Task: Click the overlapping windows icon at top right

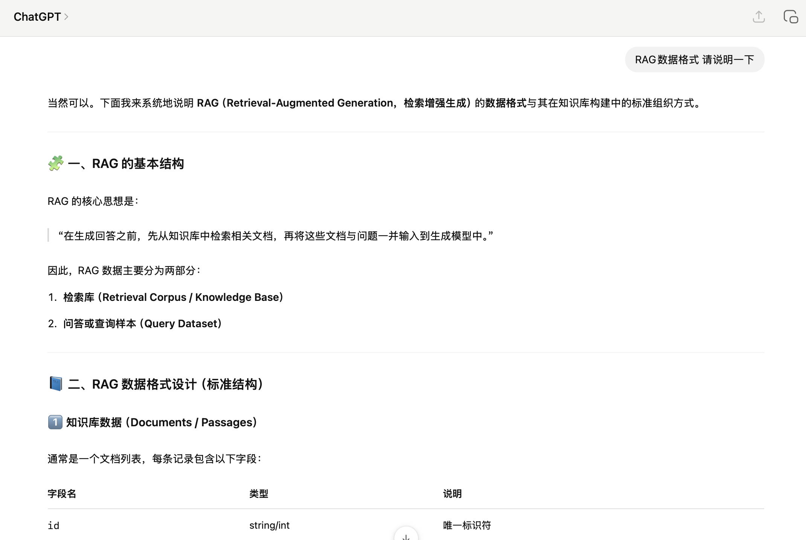Action: [791, 17]
